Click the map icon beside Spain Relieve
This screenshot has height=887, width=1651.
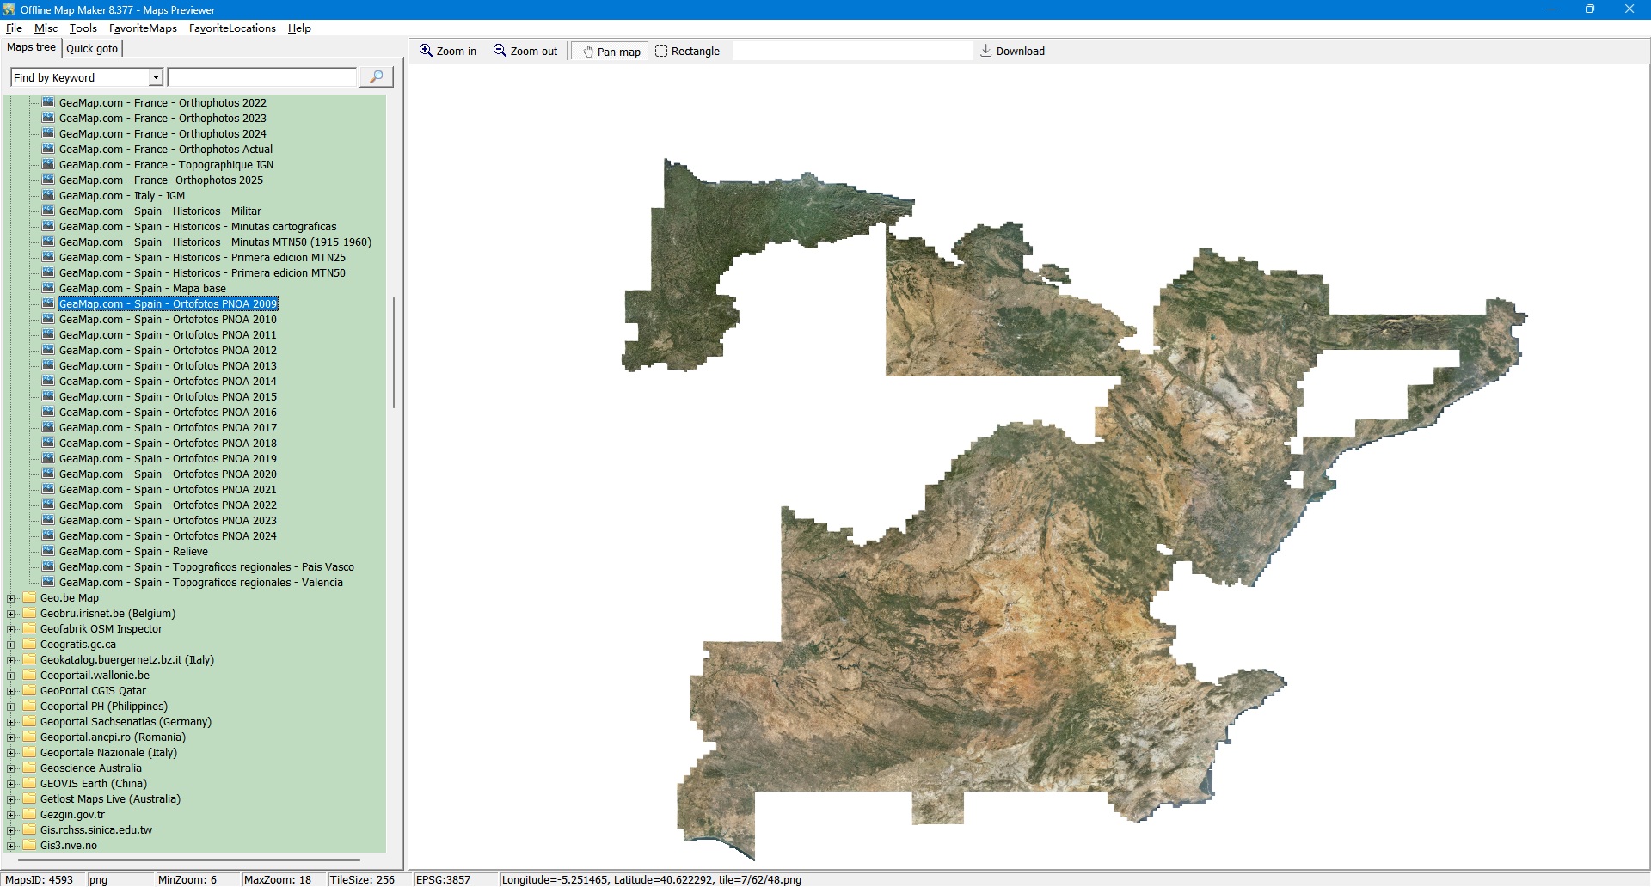pos(48,551)
